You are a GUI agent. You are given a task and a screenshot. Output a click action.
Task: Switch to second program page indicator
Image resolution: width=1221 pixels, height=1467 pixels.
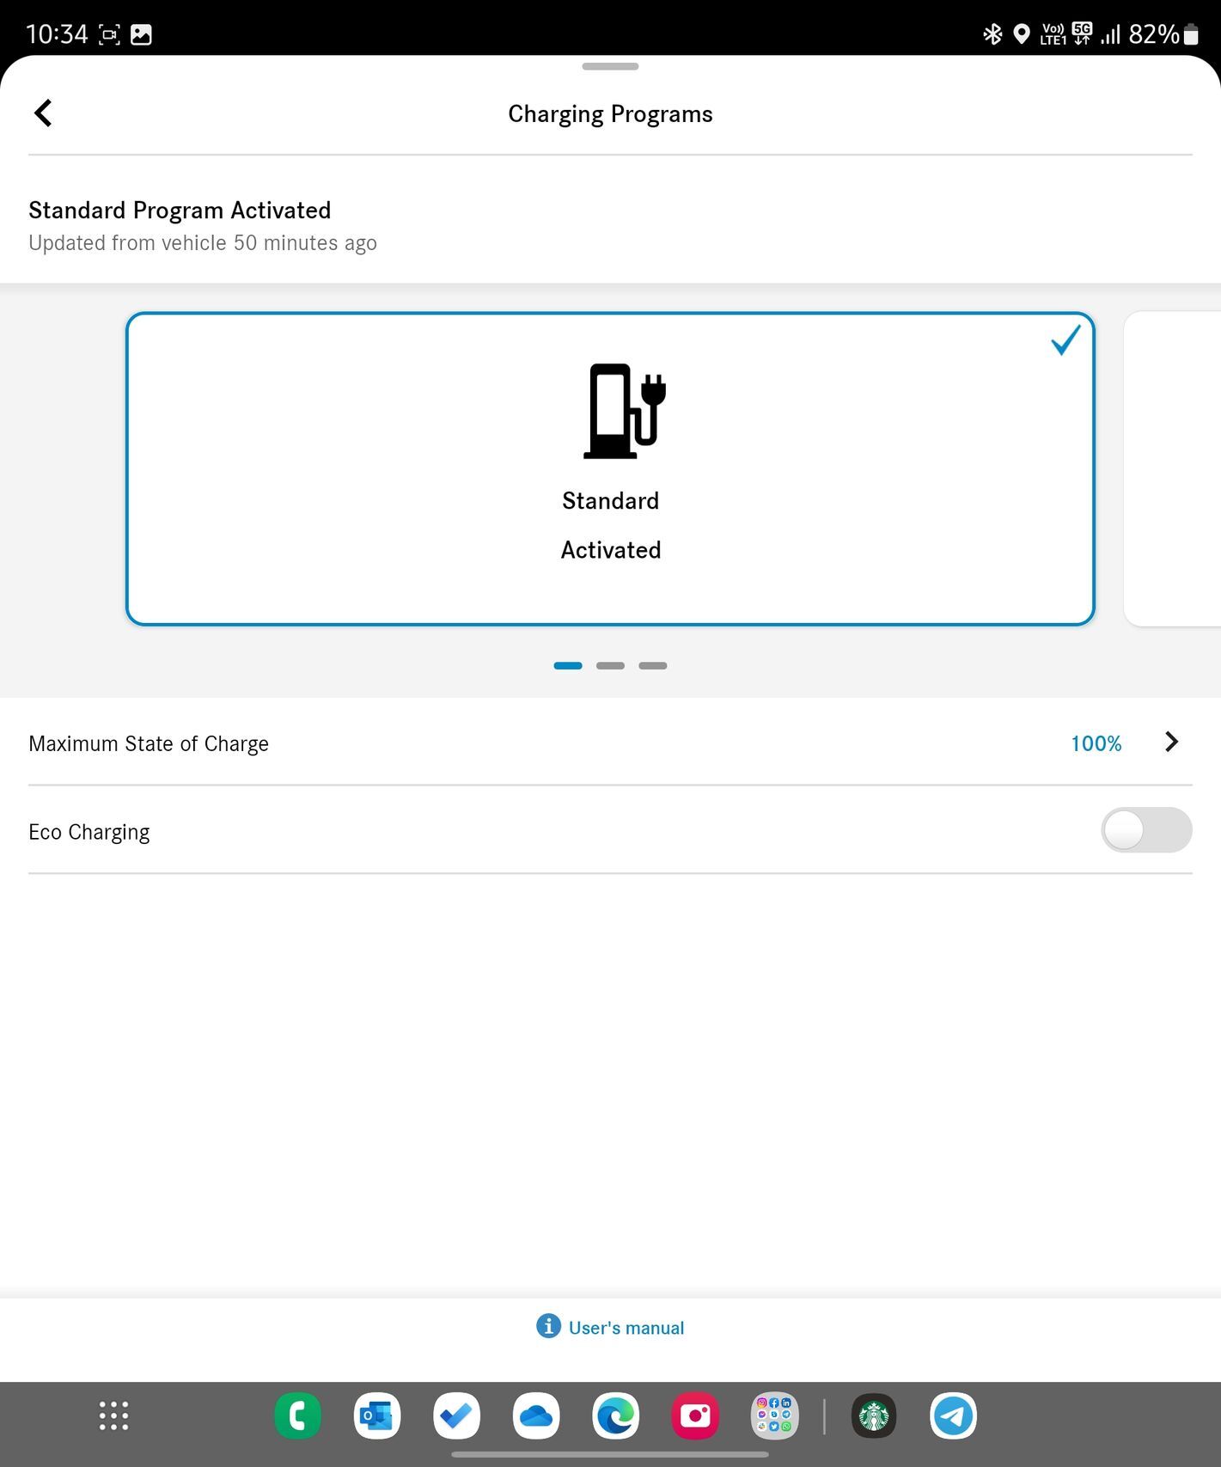[x=610, y=665]
